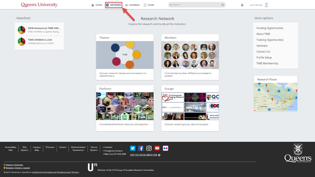Click the notification bell icon
315x177 pixels.
242,5
